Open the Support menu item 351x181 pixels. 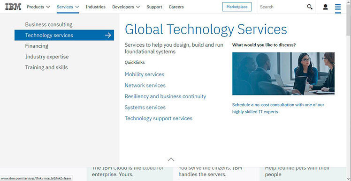tap(154, 7)
